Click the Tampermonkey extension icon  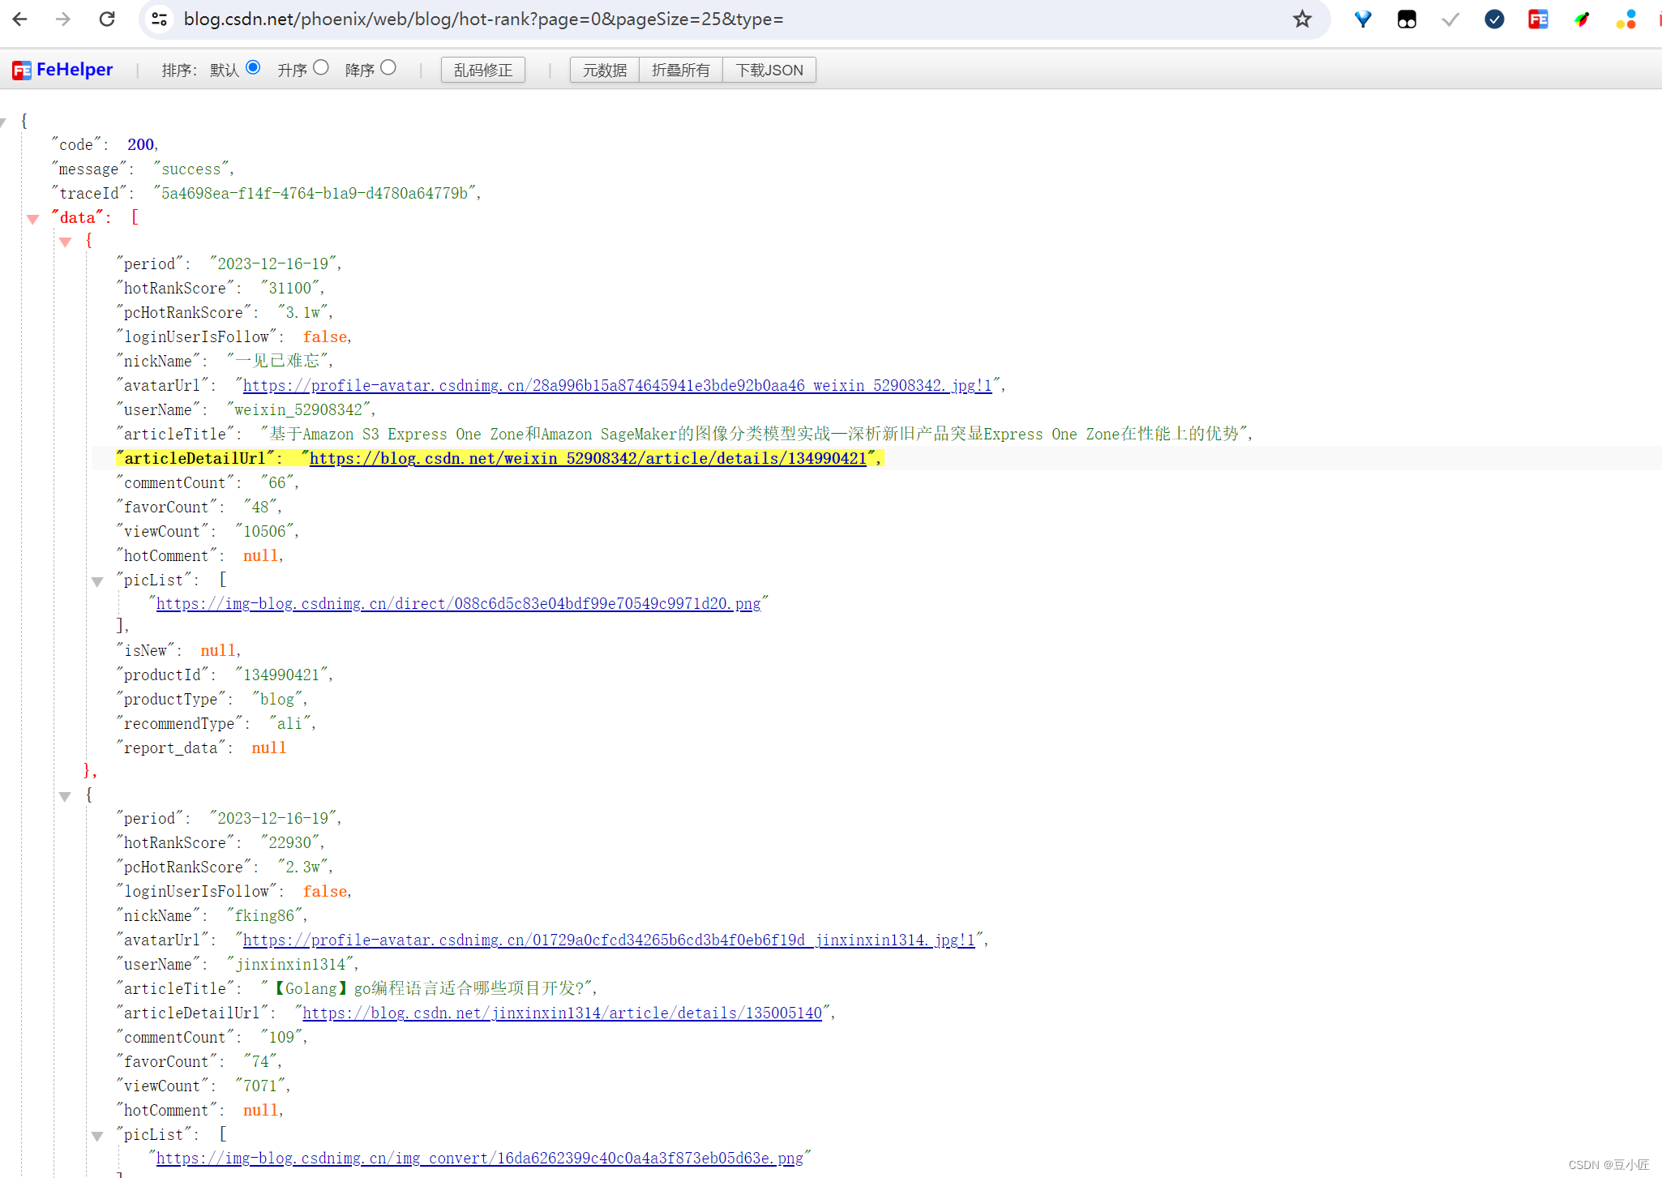tap(1407, 19)
